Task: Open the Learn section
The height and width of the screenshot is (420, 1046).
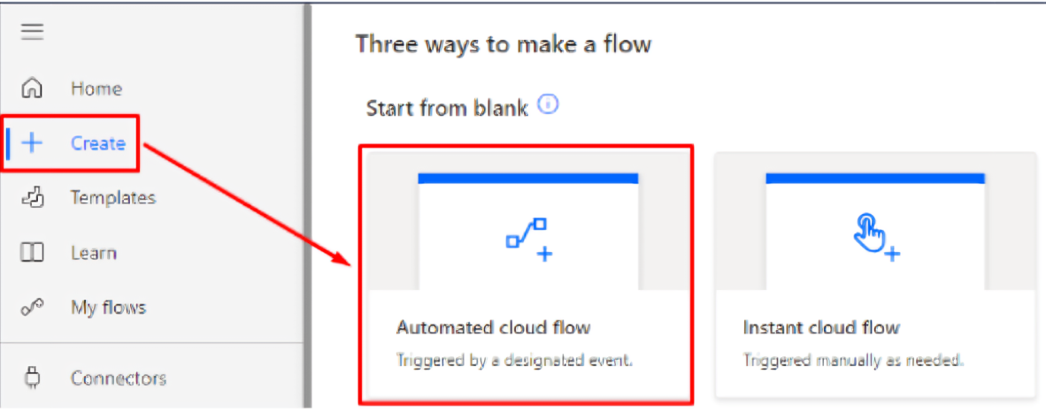Action: pyautogui.click(x=94, y=254)
